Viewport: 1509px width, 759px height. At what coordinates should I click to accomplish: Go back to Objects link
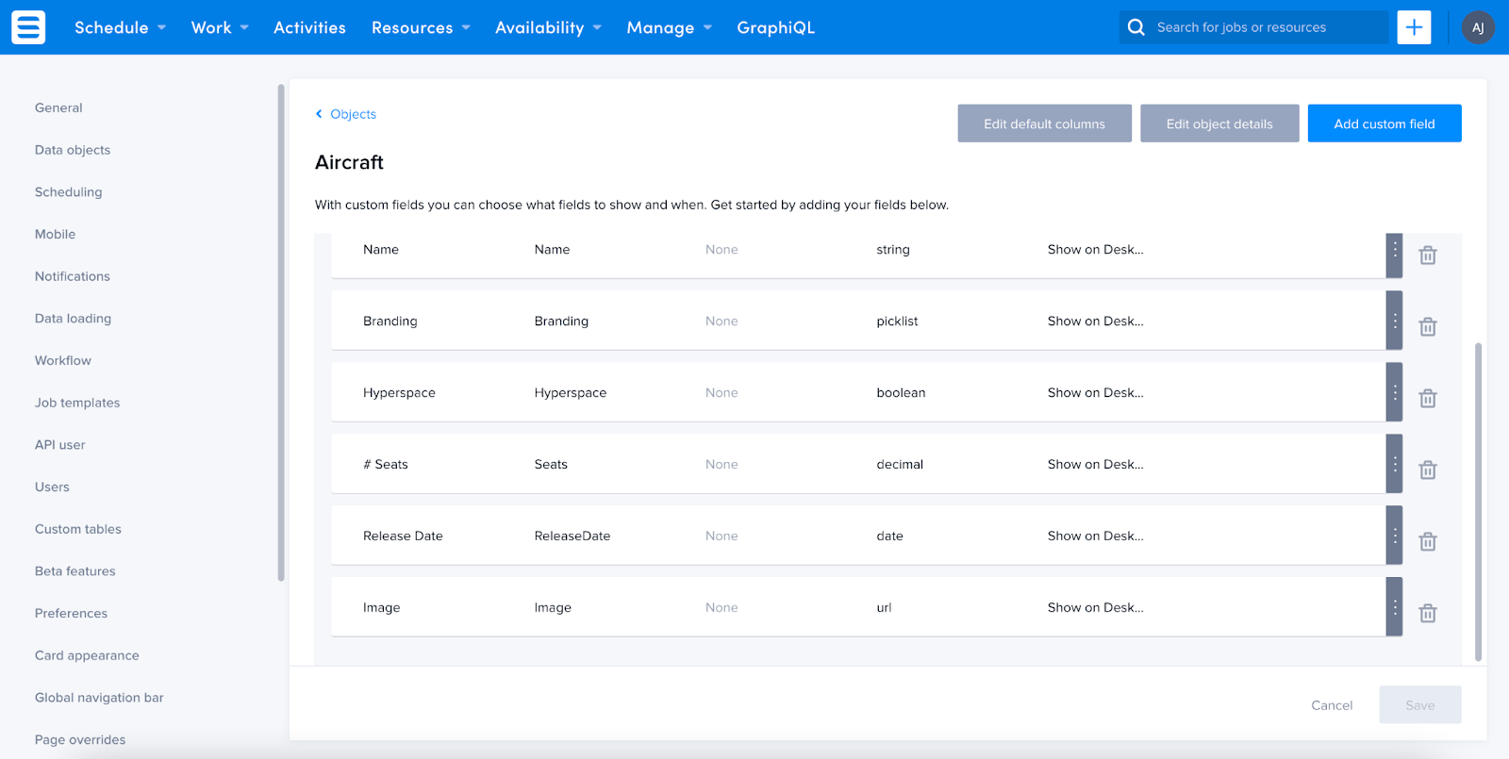click(x=353, y=114)
